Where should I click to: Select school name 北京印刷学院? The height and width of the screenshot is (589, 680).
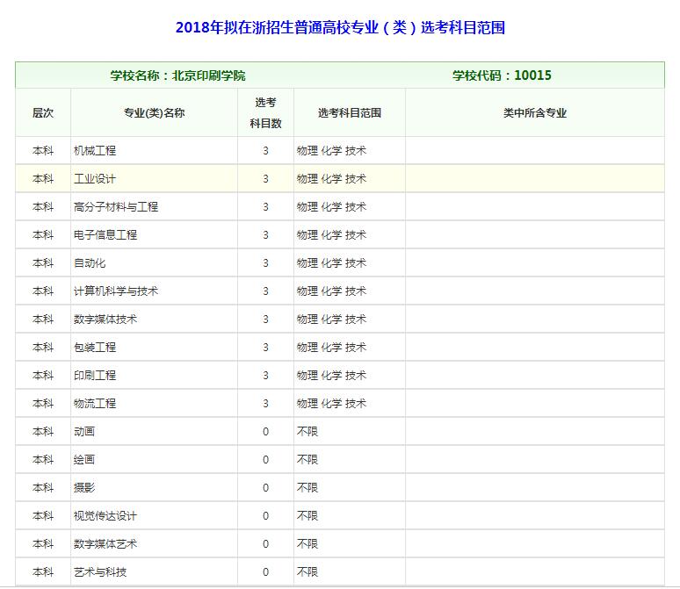pyautogui.click(x=208, y=75)
